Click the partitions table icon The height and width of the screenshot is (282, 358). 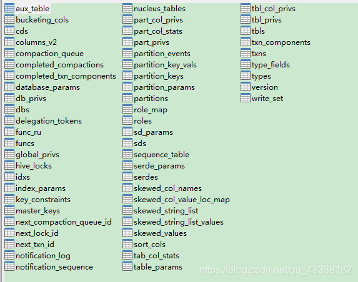[x=127, y=98]
